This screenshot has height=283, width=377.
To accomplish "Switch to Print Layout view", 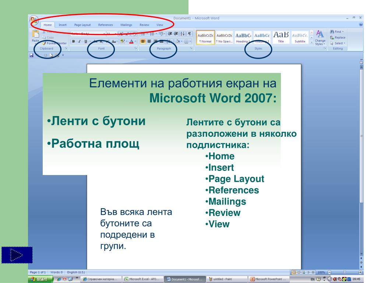I will pyautogui.click(x=294, y=272).
